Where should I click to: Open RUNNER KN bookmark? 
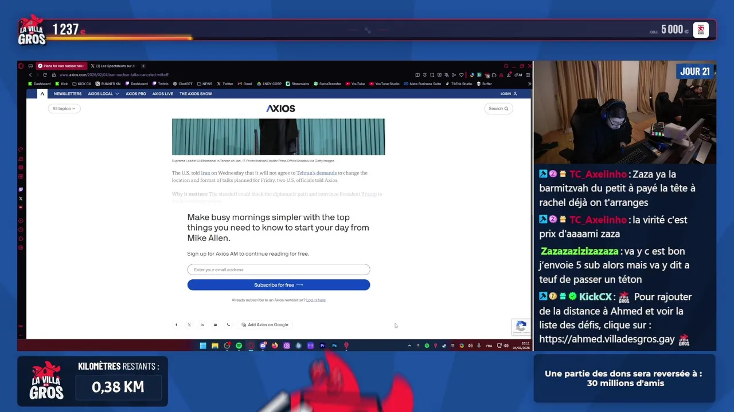point(108,84)
